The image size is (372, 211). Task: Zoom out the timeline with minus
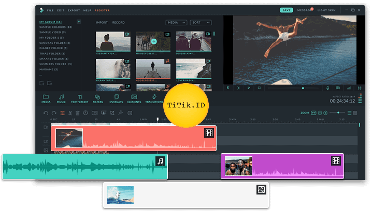(x=320, y=113)
